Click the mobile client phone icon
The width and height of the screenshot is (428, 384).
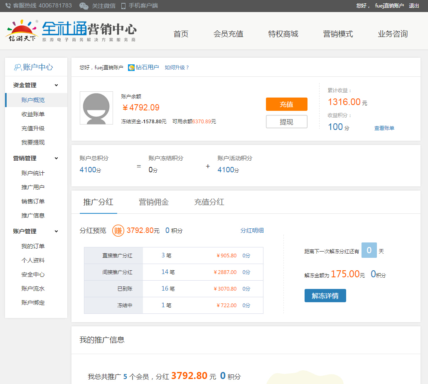coord(123,6)
